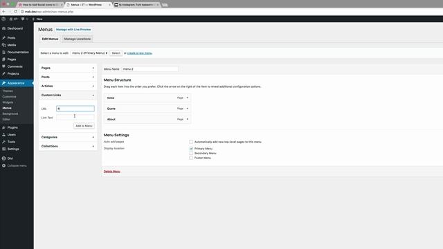Image resolution: width=443 pixels, height=249 pixels.
Task: Click the Menu Name input field
Action: [x=150, y=69]
